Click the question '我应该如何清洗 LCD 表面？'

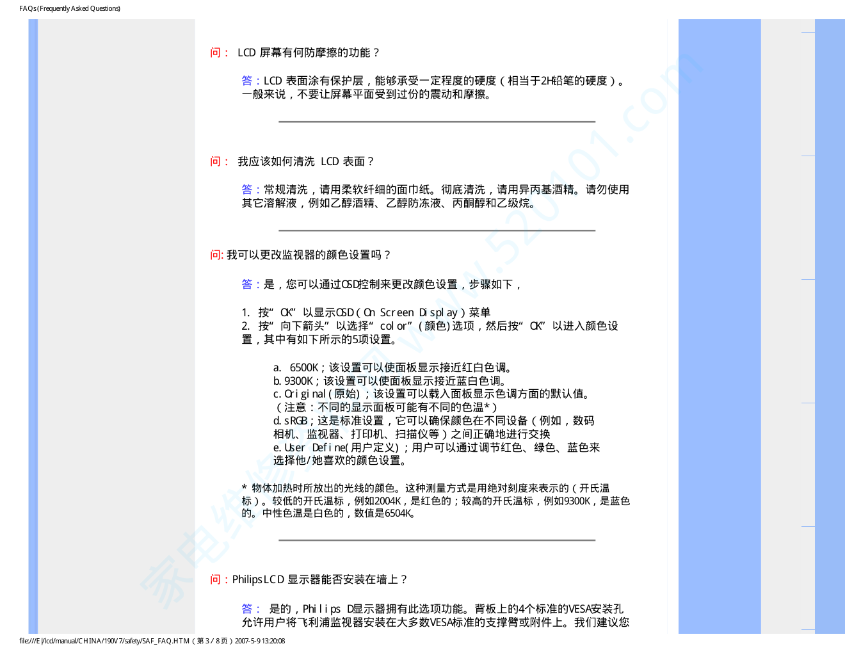[x=306, y=161]
